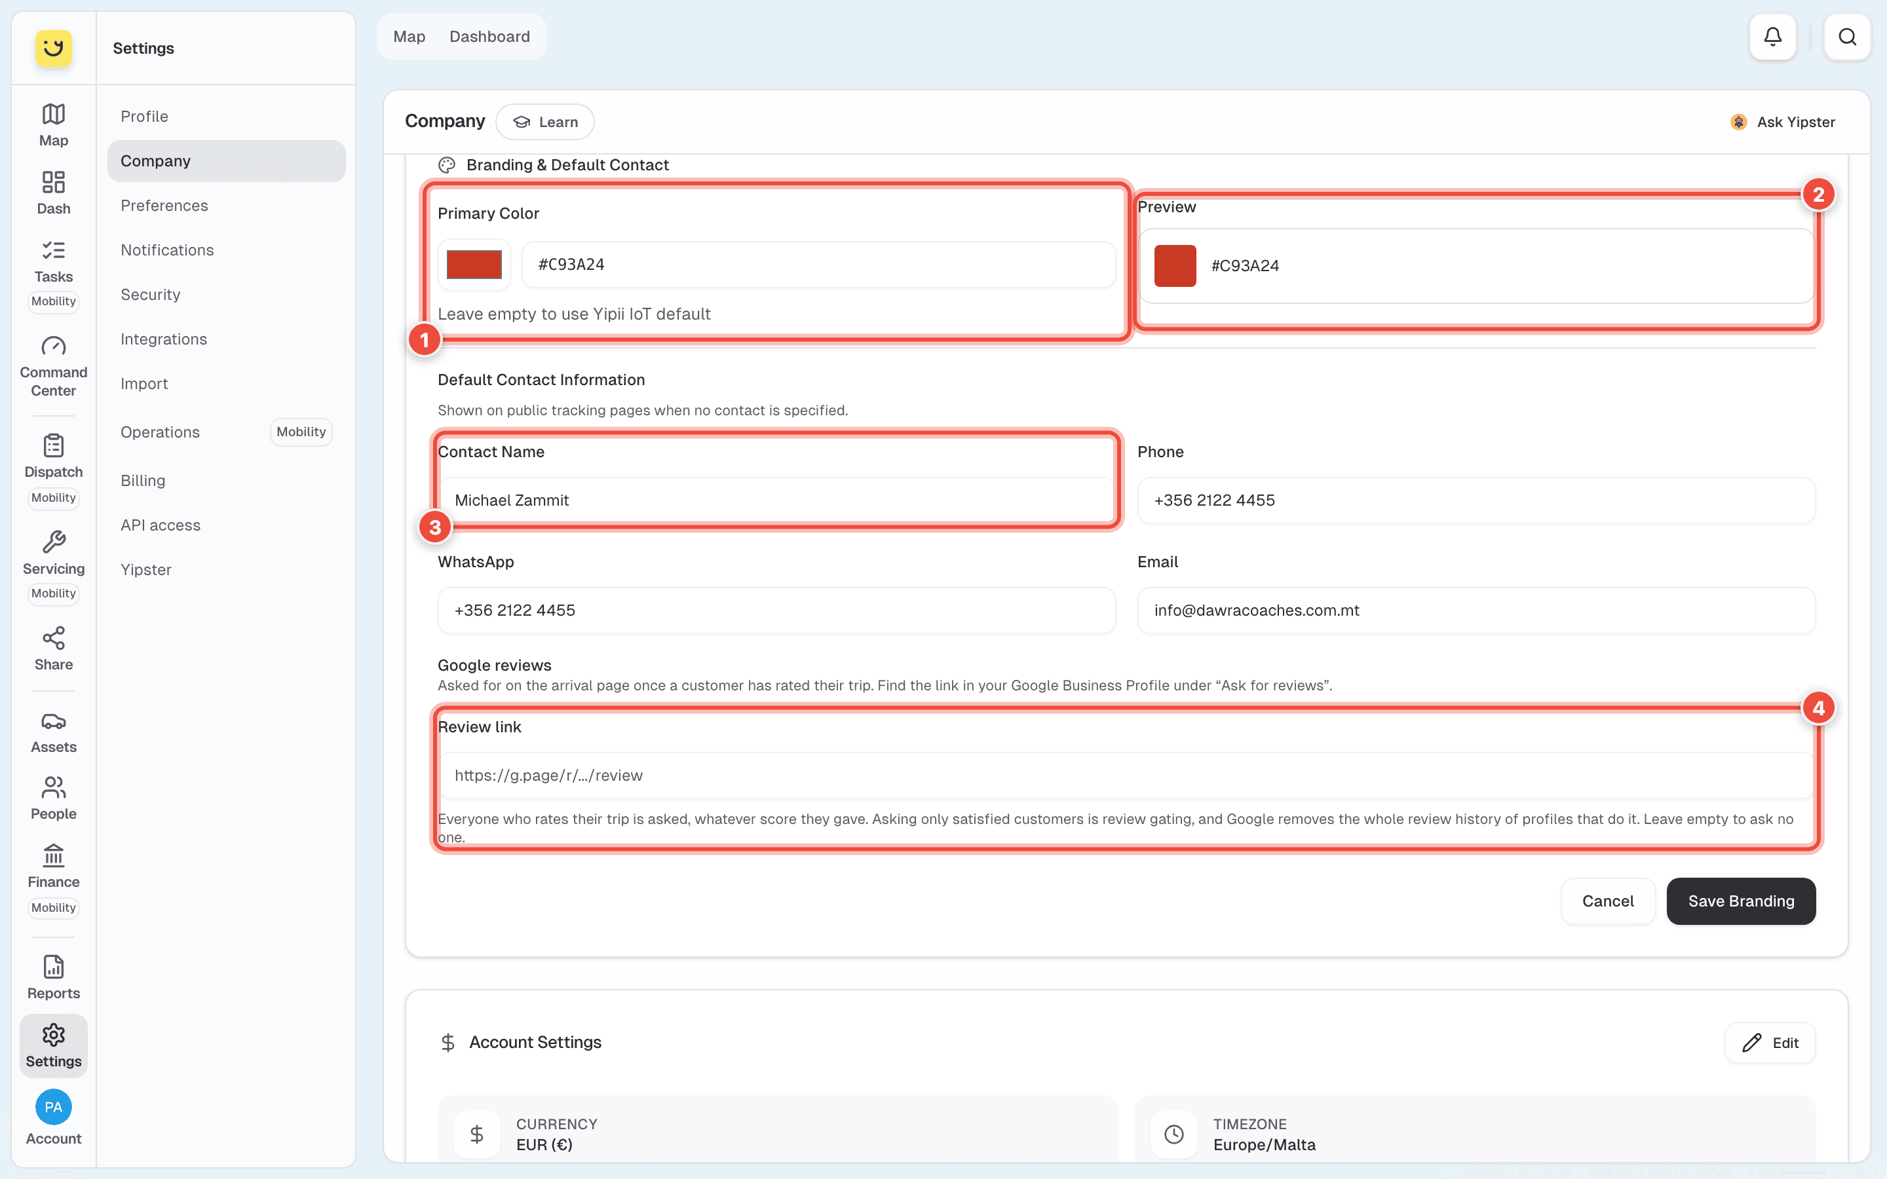Screen dimensions: 1887x1179
Task: Open the Map icon in sidebar
Action: (53, 114)
